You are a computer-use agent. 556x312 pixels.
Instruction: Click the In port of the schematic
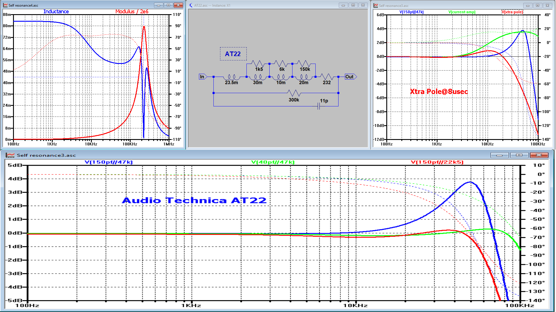coord(202,77)
